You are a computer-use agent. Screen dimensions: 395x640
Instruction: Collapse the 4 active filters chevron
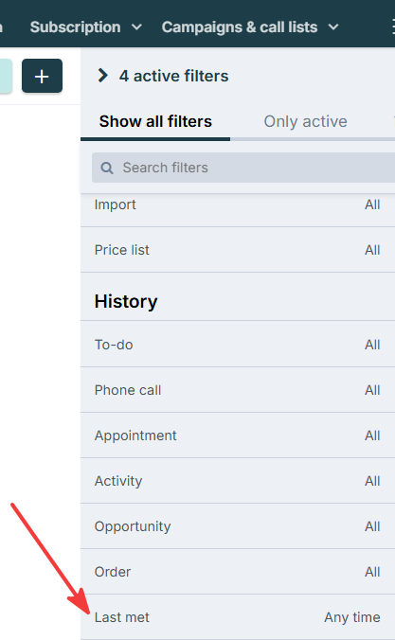pos(103,76)
